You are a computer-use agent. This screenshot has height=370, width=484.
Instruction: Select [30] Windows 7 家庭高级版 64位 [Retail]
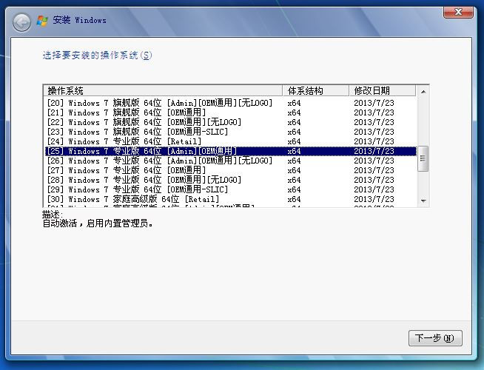231,199
